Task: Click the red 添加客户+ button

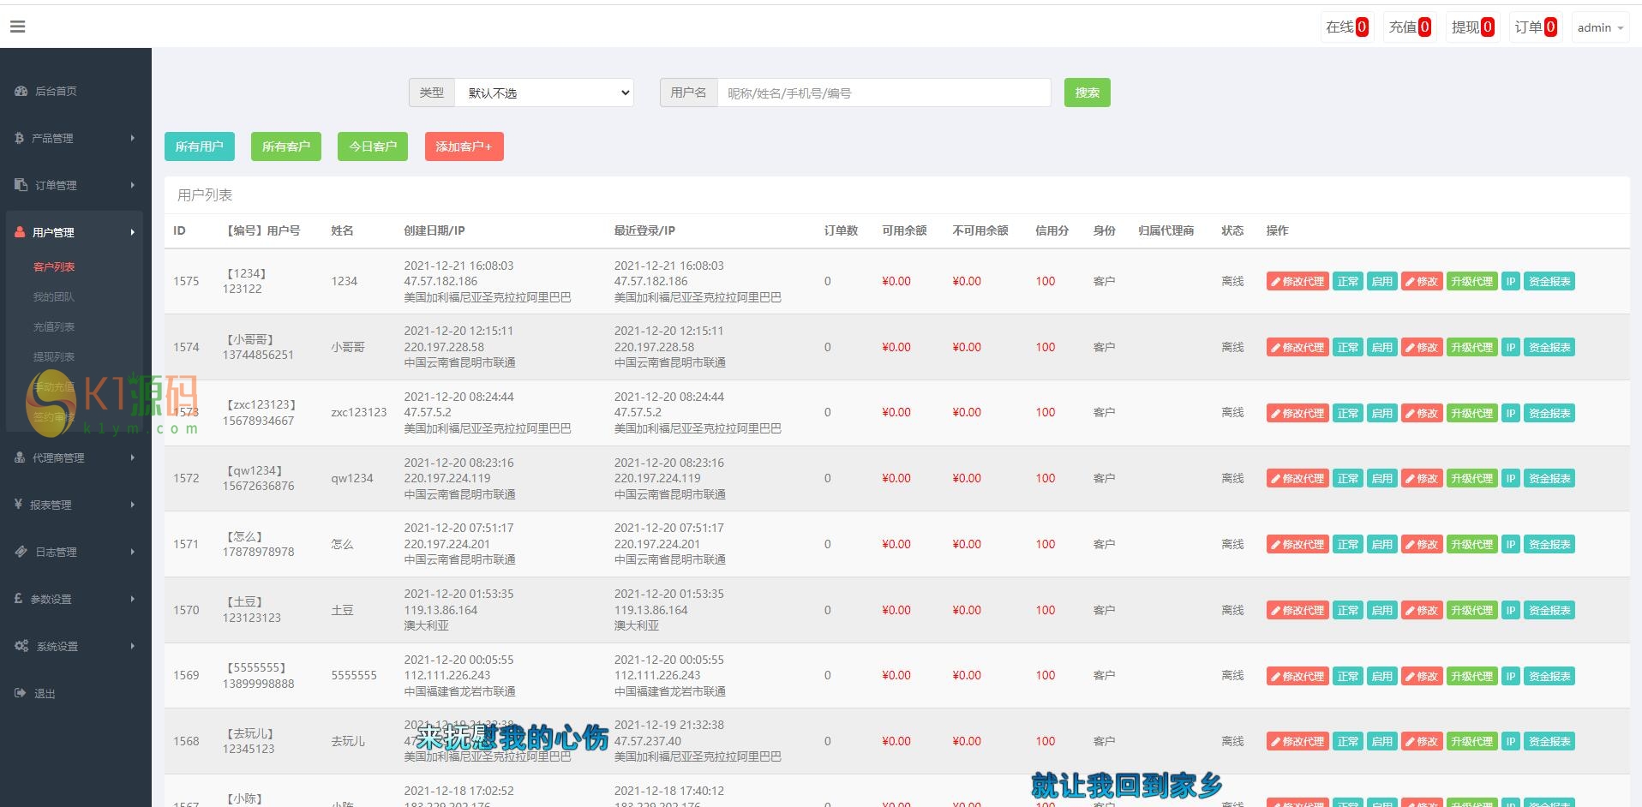Action: 464,146
